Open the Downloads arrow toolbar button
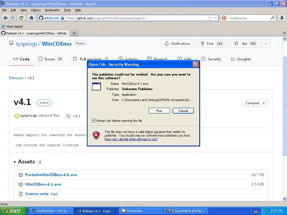Image resolution: width=287 pixels, height=215 pixels. pos(282,18)
